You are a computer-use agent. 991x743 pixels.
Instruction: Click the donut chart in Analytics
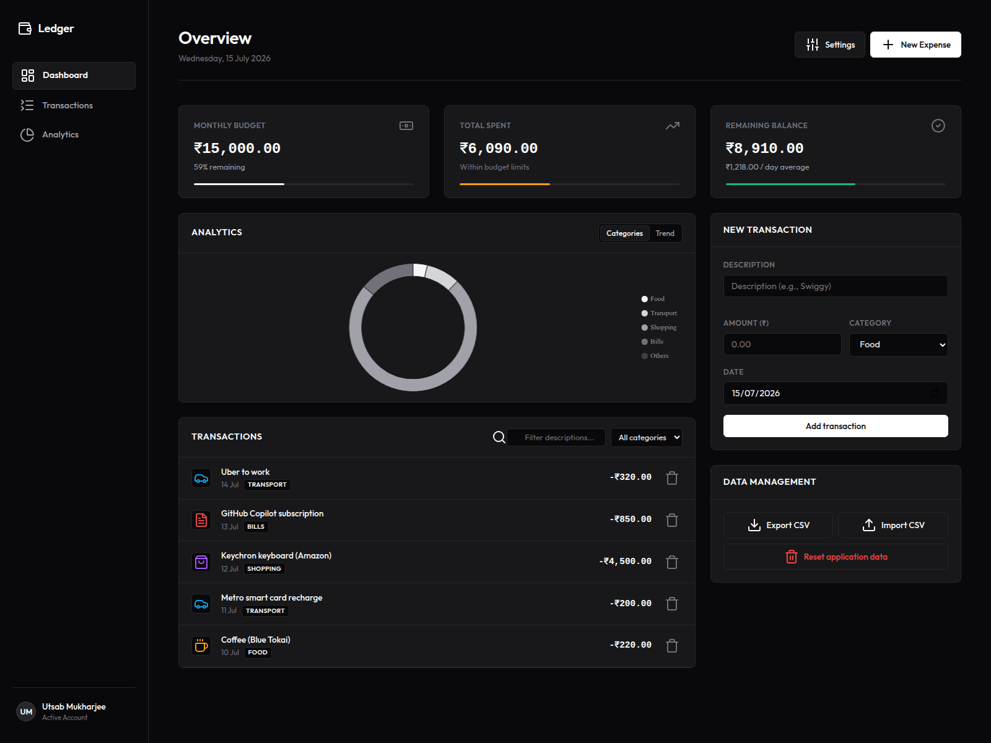(x=413, y=328)
